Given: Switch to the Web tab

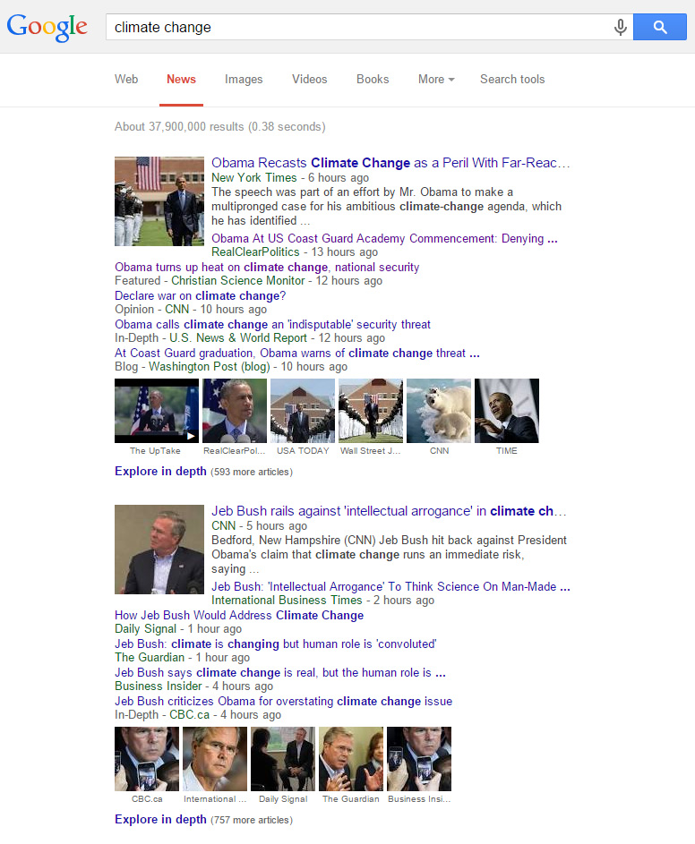Looking at the screenshot, I should (126, 79).
